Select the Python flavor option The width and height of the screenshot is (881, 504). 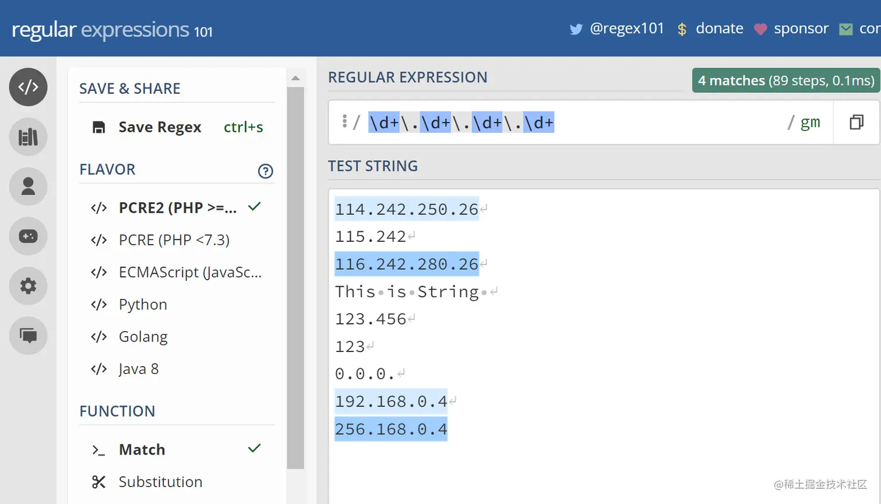tap(143, 305)
